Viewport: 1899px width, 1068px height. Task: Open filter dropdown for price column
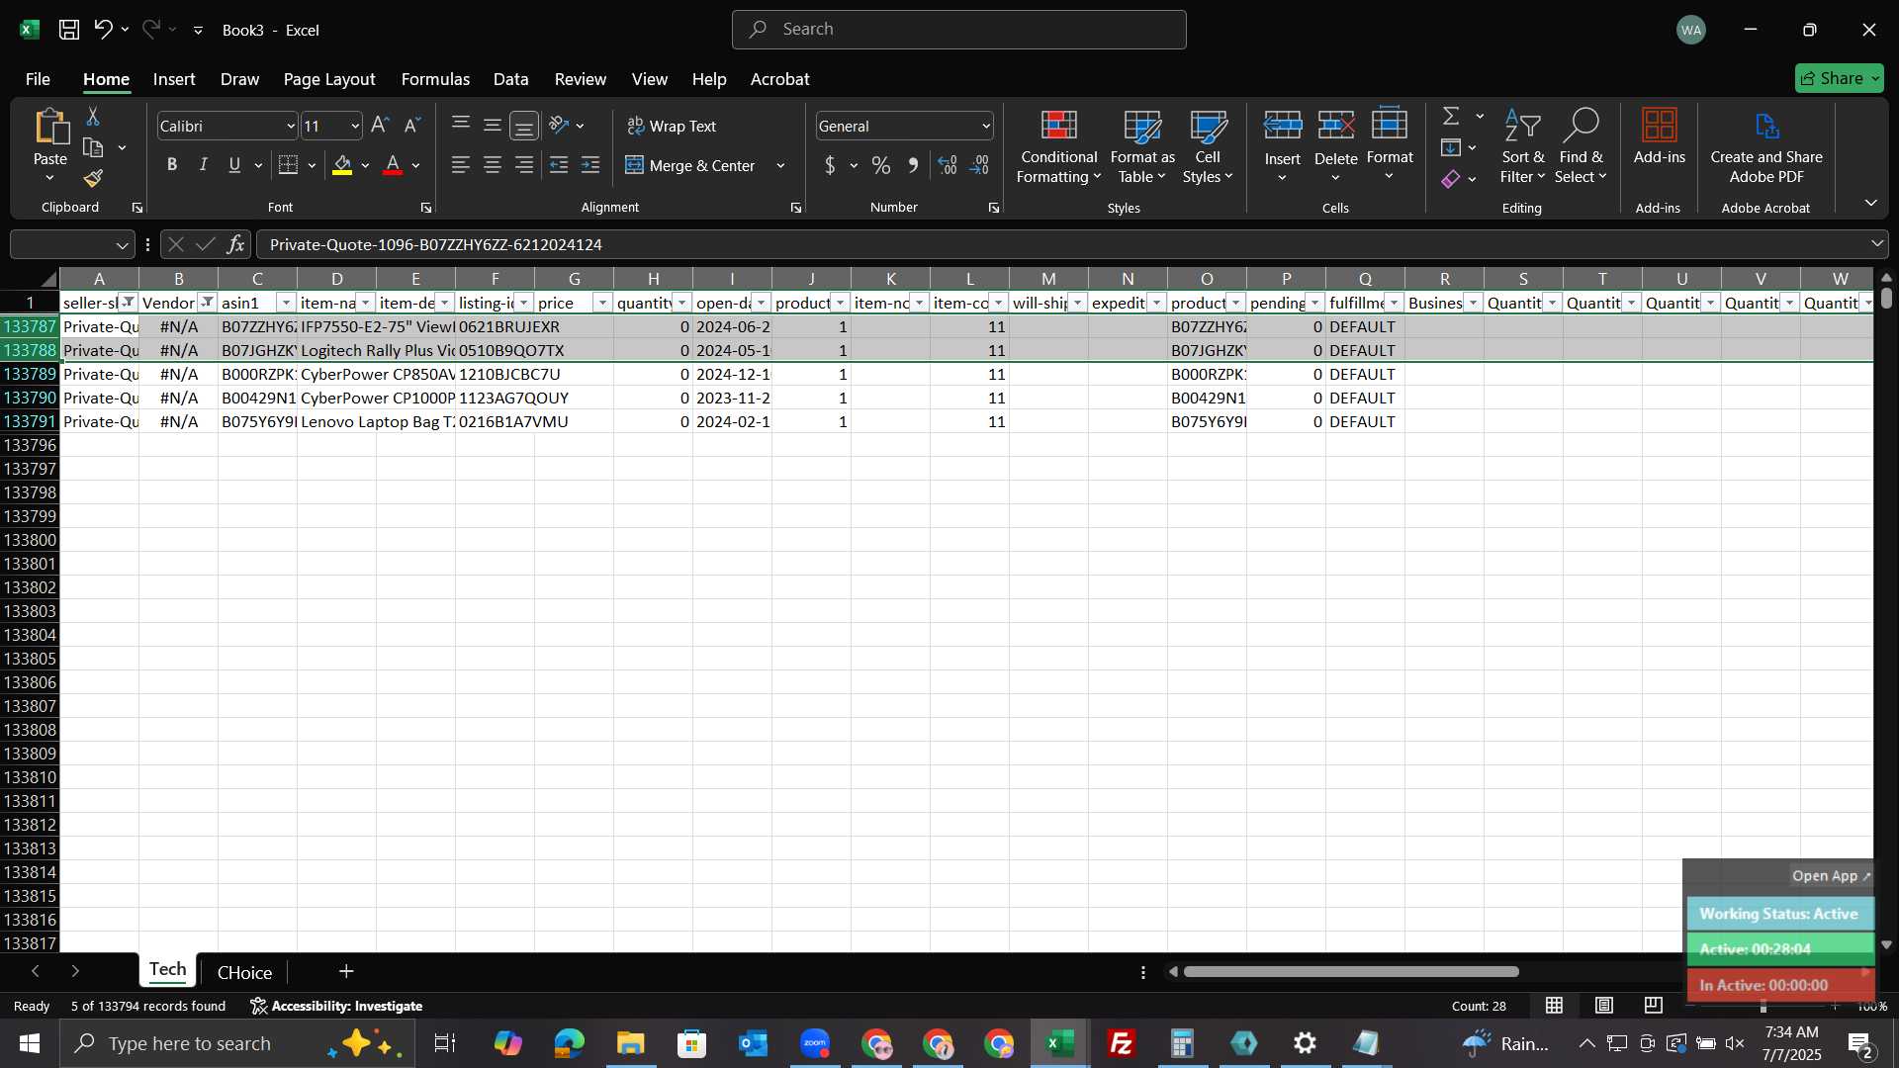pos(602,303)
